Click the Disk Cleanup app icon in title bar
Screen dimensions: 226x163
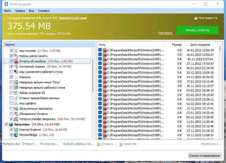click(6, 4)
